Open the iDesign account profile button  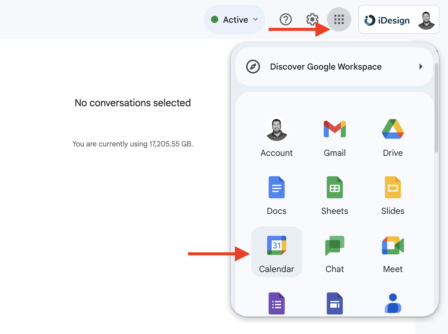pyautogui.click(x=399, y=19)
